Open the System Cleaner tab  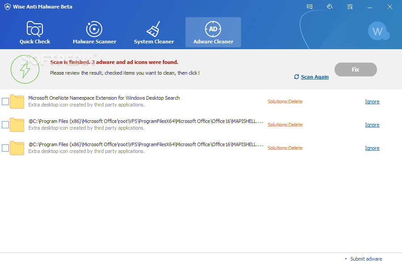[x=154, y=32]
